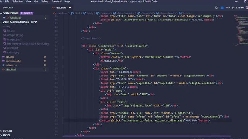Open estilos.css in the explorer

(x=11, y=65)
